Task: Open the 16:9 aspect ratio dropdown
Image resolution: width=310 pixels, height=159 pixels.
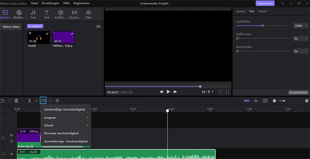Action: tap(207, 92)
